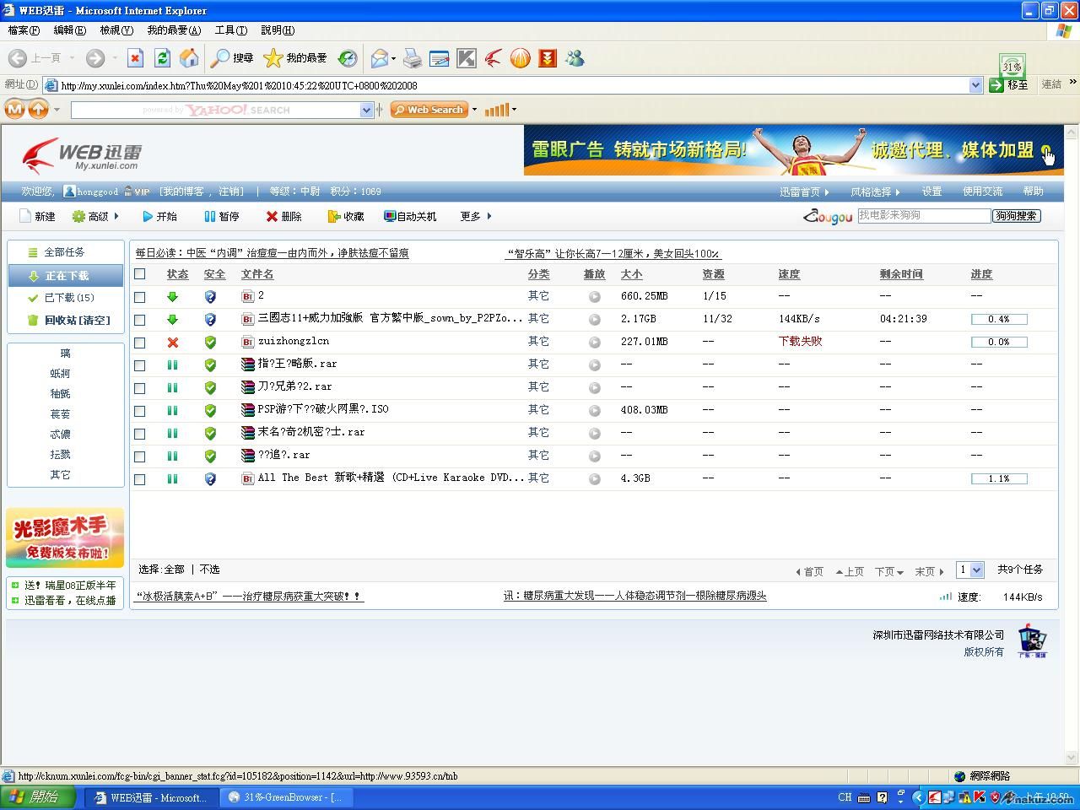Click the Favorites (收藏) toolbar icon

334,217
